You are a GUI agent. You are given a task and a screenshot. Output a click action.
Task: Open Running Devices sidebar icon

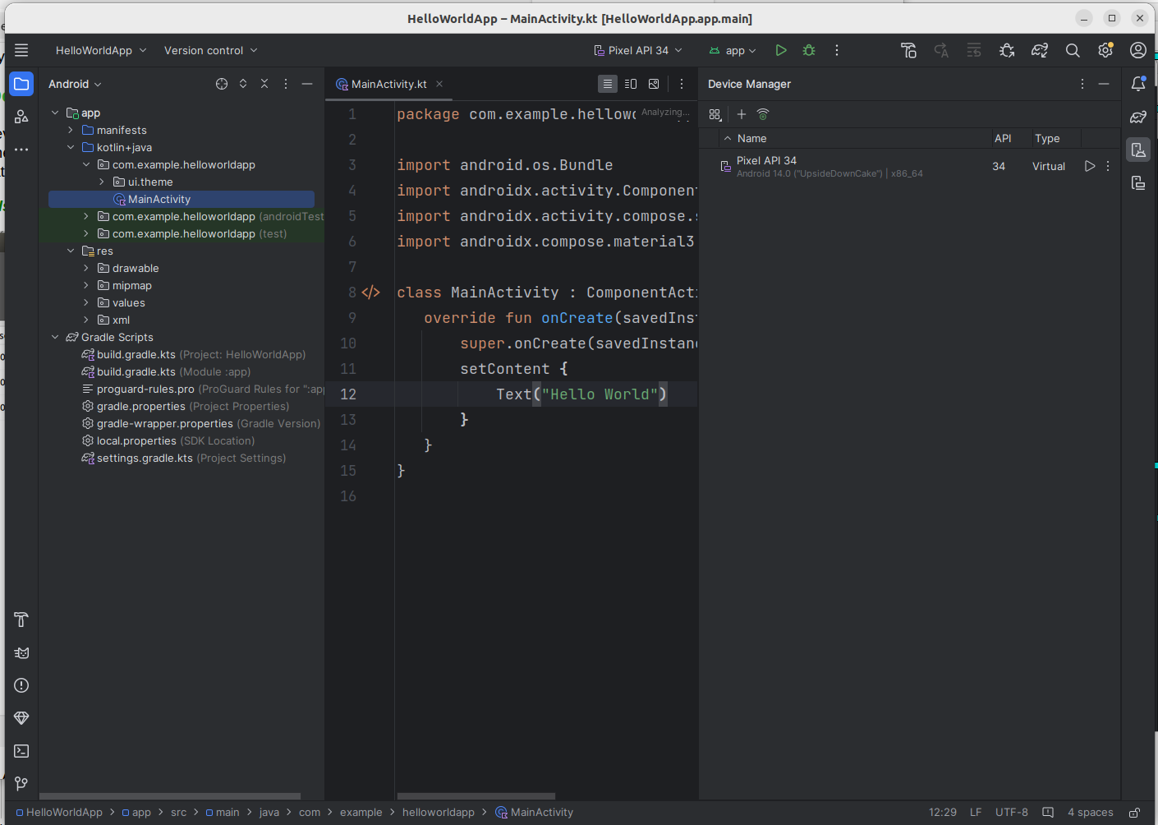pyautogui.click(x=1138, y=182)
